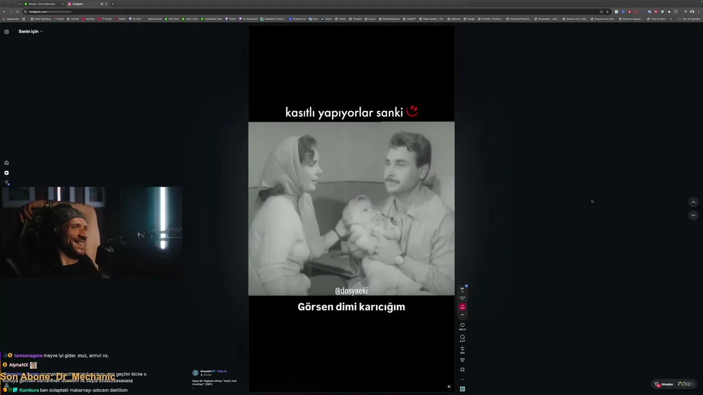
Task: Open the Radio Garden bookmark
Action: click(432, 19)
